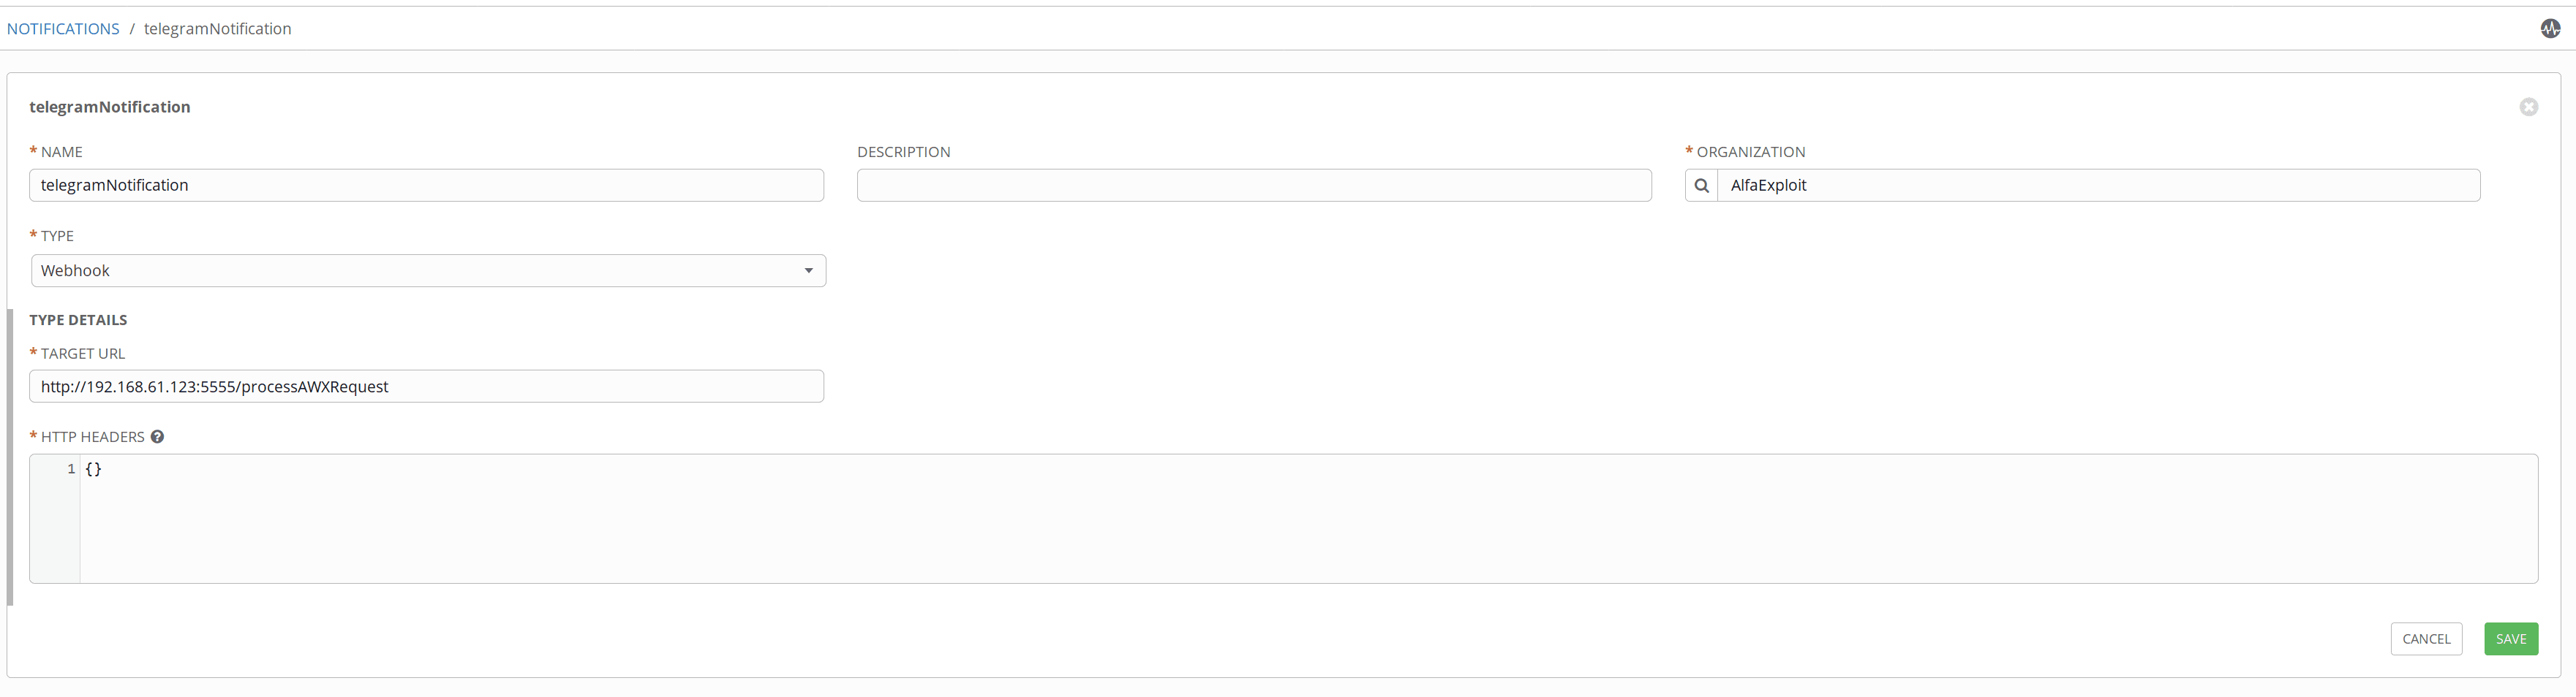Click into the empty Description field
Image resolution: width=2576 pixels, height=697 pixels.
point(1253,186)
